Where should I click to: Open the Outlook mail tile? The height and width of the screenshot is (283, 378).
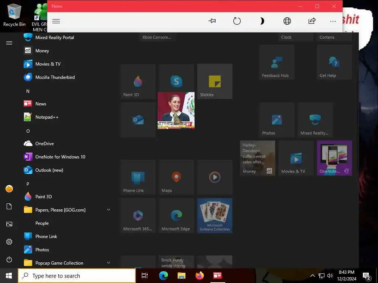138,120
